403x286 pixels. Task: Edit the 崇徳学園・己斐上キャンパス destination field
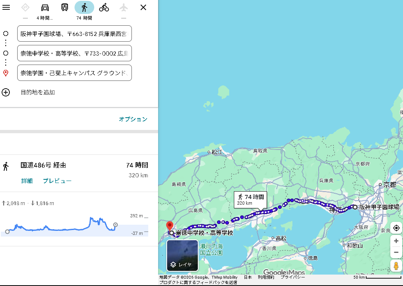pos(74,73)
